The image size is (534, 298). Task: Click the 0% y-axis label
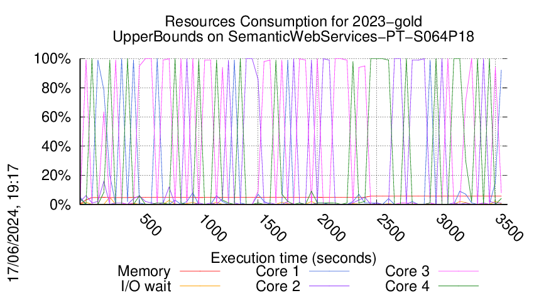[x=60, y=205]
